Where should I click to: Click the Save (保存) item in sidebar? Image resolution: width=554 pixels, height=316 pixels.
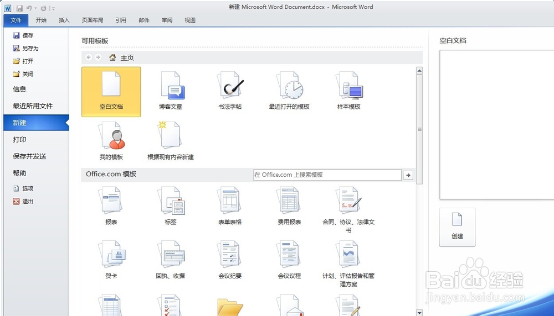pyautogui.click(x=23, y=35)
